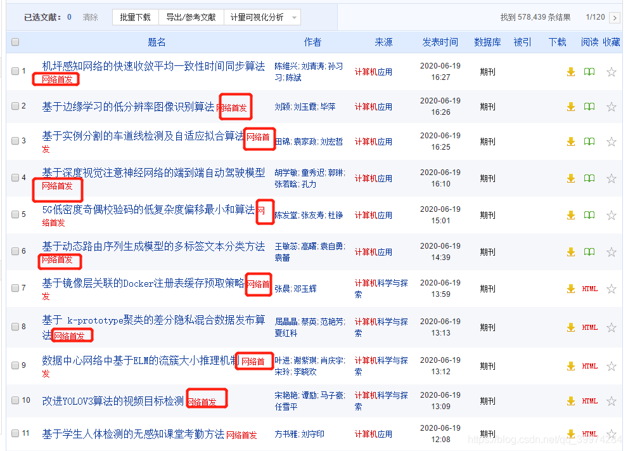Open 计算机科学与探索 source in row 7
Screen dimensions: 628x451
point(381,289)
